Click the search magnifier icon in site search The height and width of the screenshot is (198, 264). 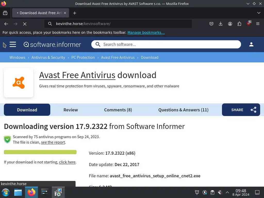(x=98, y=44)
